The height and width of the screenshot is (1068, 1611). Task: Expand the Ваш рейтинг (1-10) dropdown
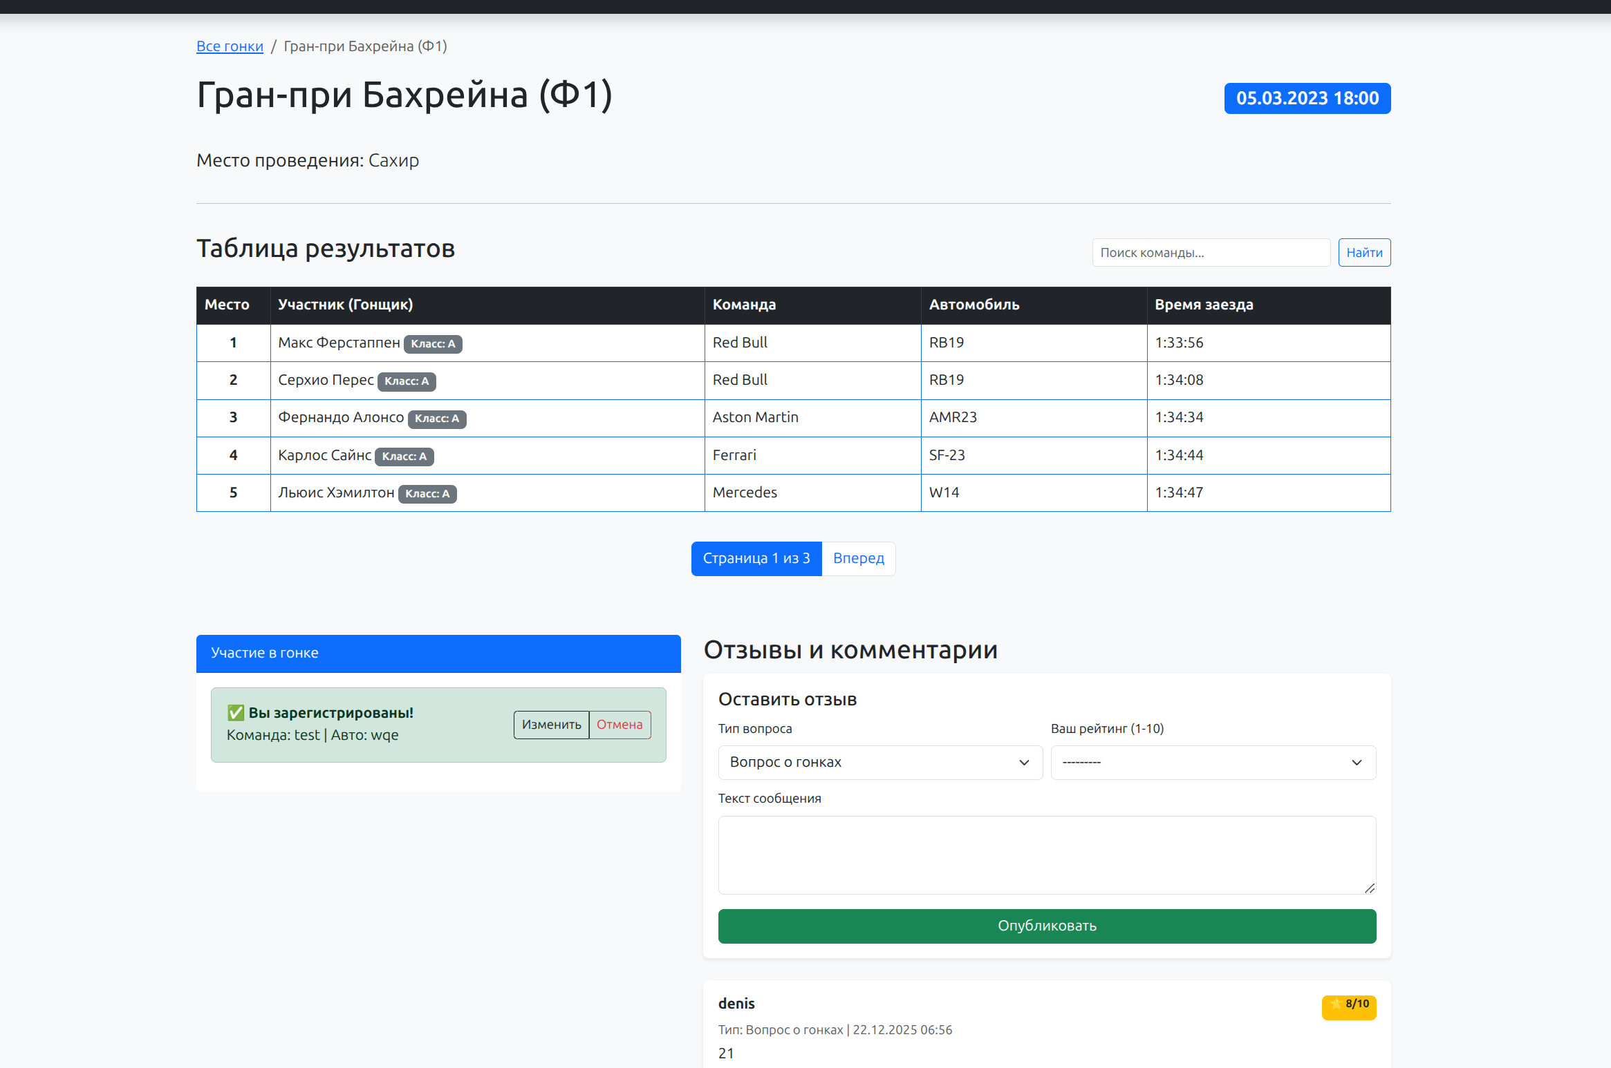1213,762
